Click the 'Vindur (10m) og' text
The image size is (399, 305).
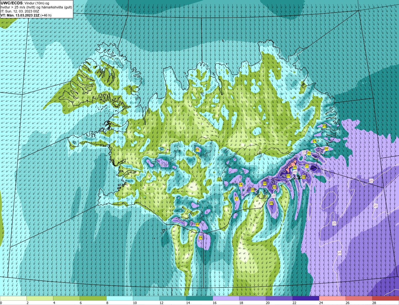point(36,3)
